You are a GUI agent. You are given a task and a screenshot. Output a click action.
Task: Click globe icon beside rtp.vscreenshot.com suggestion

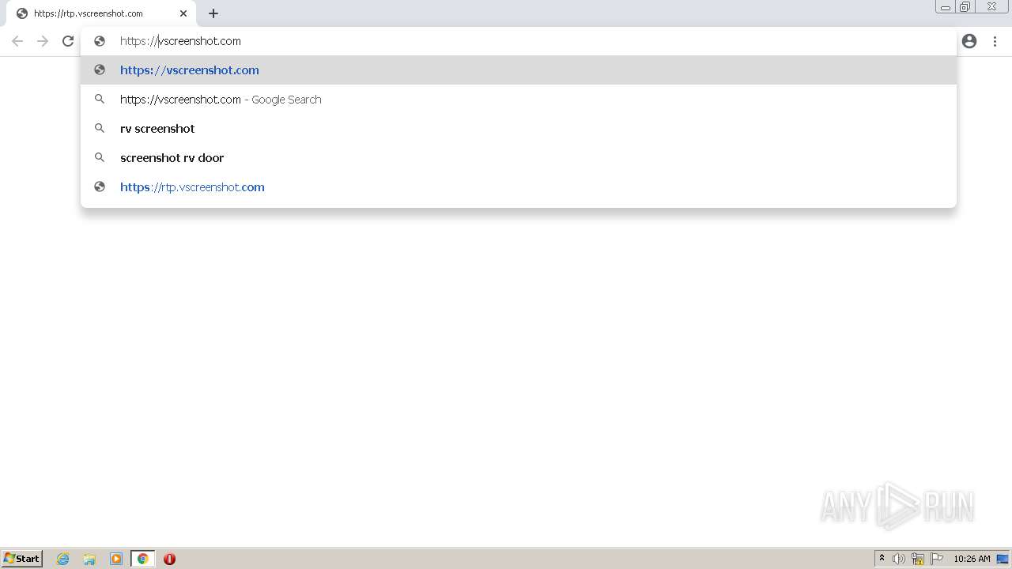pyautogui.click(x=100, y=187)
